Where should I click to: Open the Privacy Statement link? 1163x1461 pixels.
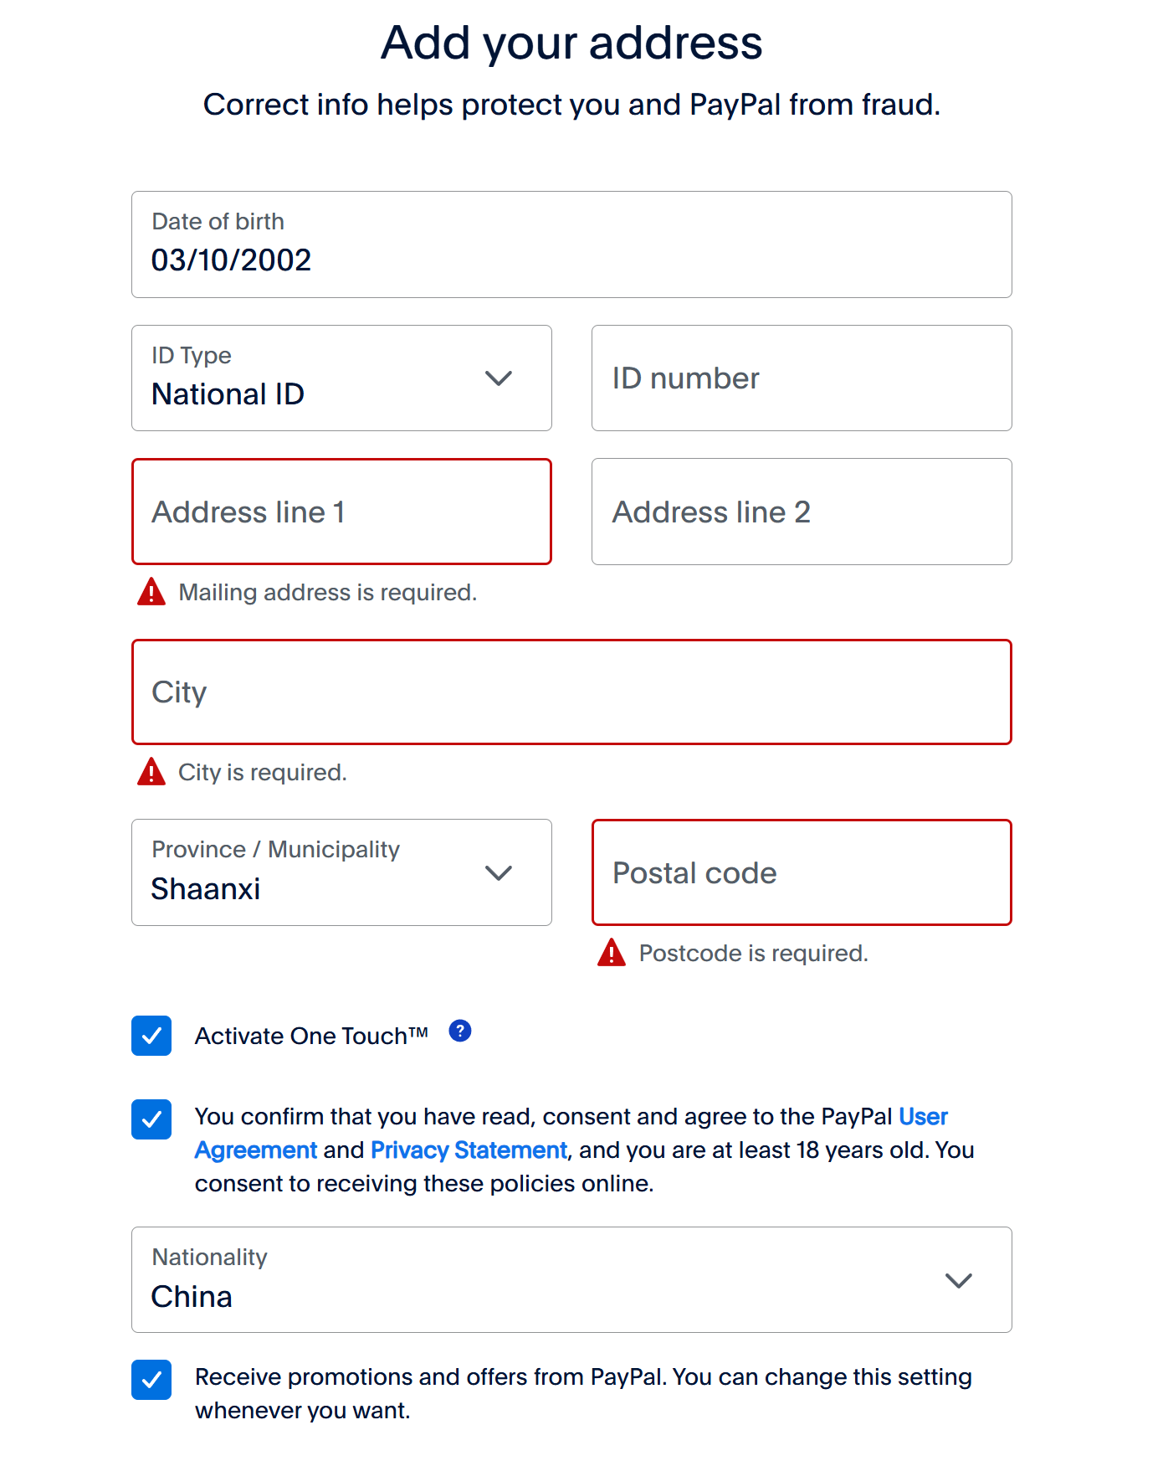point(469,1150)
